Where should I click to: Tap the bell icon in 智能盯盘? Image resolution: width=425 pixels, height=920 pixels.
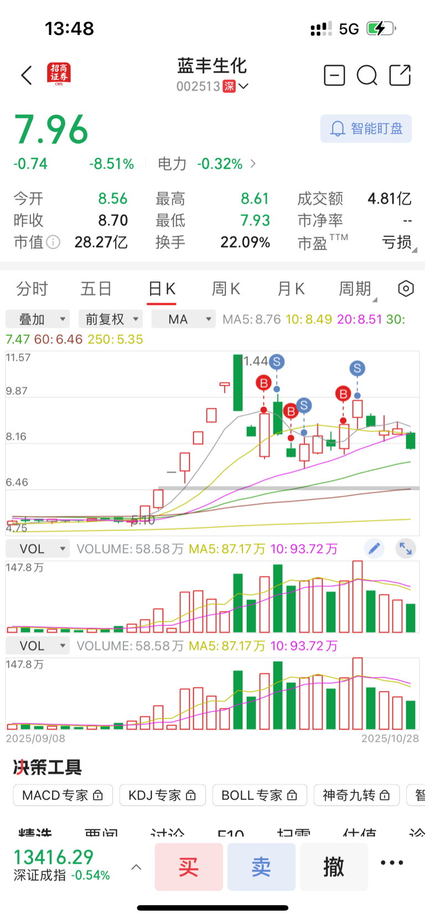tap(338, 129)
